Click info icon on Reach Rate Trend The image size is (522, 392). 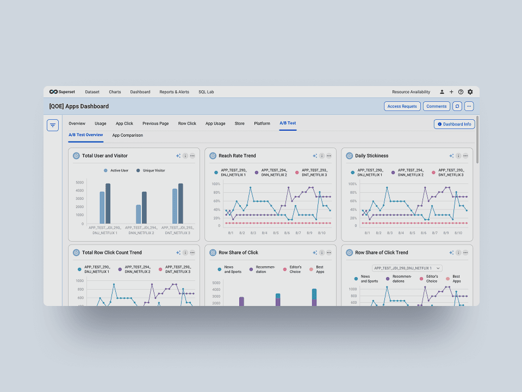(322, 156)
